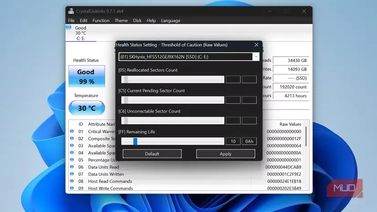Click the Remaining Life value field showing 10
This screenshot has height=212, width=377.
(x=233, y=141)
